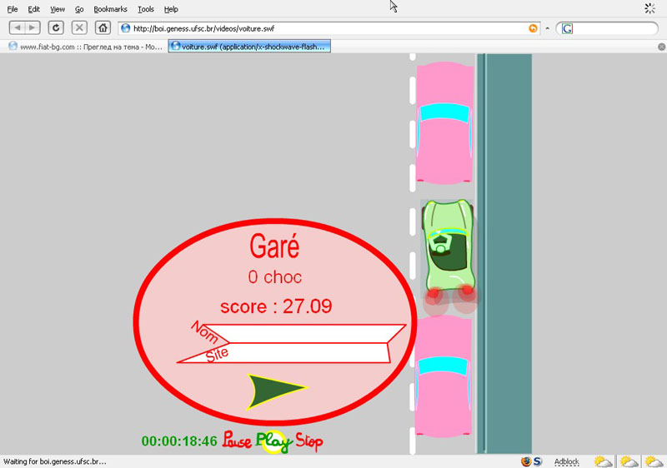Click the red Pause control
Viewport: 667px width, 468px height.
pyautogui.click(x=237, y=441)
